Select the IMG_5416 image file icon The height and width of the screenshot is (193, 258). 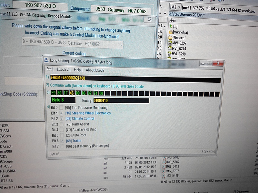click(x=164, y=176)
